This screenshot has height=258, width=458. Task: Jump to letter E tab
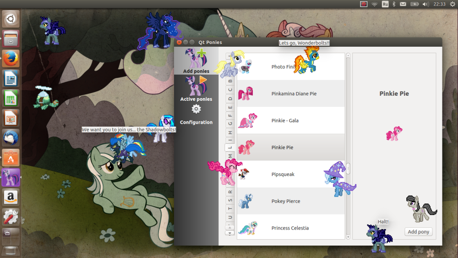point(230,107)
